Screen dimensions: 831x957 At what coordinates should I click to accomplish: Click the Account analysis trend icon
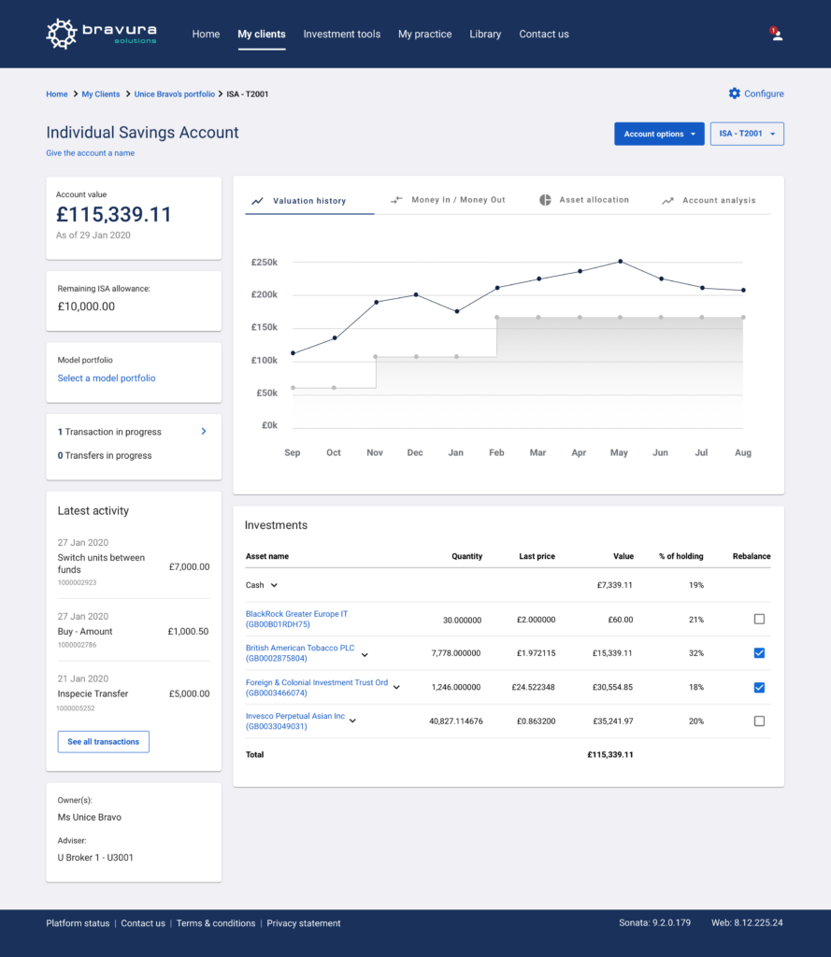coord(668,200)
